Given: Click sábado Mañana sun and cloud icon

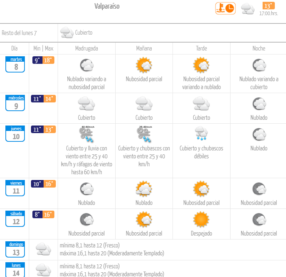Looking at the screenshot, I should [144, 219].
